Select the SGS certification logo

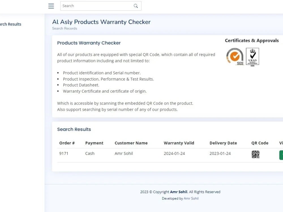pyautogui.click(x=234, y=56)
